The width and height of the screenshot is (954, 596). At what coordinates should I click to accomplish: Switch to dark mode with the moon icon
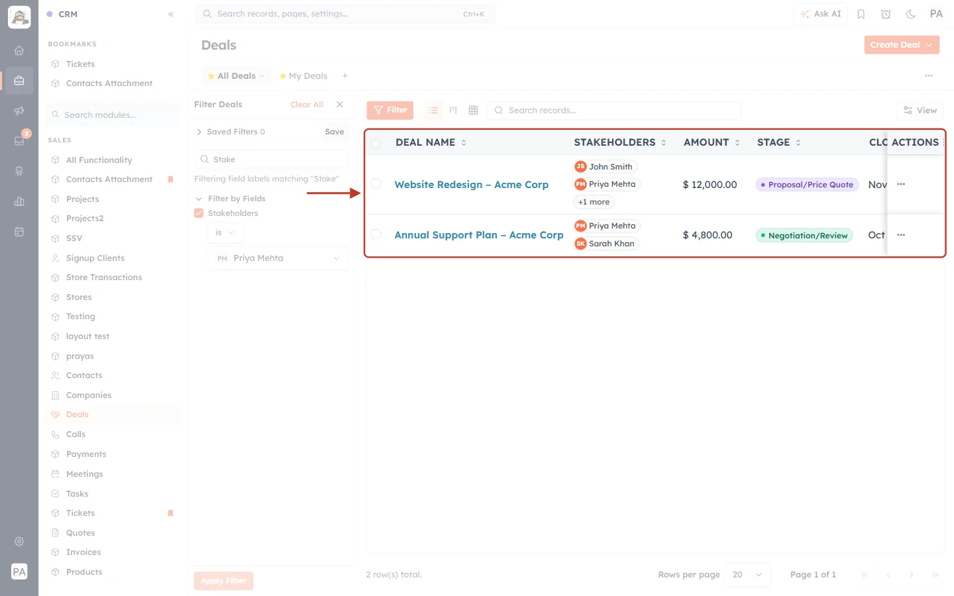[x=911, y=14]
